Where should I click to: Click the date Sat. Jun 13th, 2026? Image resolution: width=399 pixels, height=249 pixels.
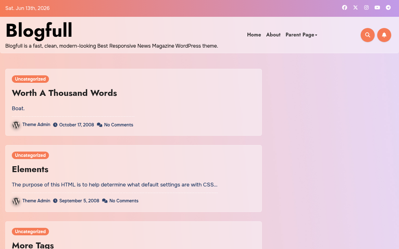point(27,8)
